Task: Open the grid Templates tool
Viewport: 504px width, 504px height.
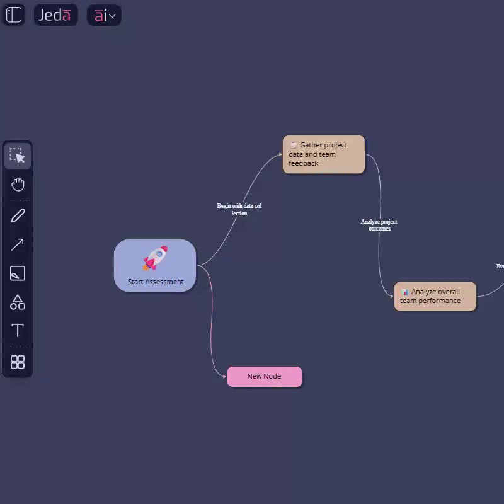Action: pyautogui.click(x=18, y=362)
